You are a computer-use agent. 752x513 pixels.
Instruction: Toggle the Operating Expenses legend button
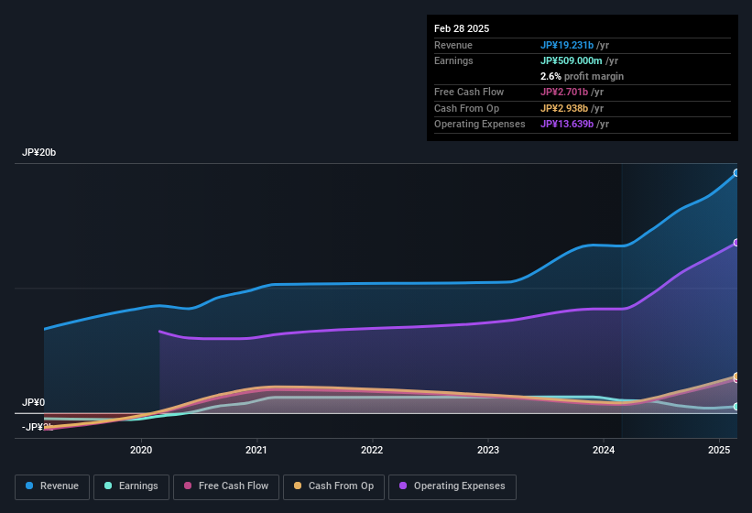pos(452,486)
